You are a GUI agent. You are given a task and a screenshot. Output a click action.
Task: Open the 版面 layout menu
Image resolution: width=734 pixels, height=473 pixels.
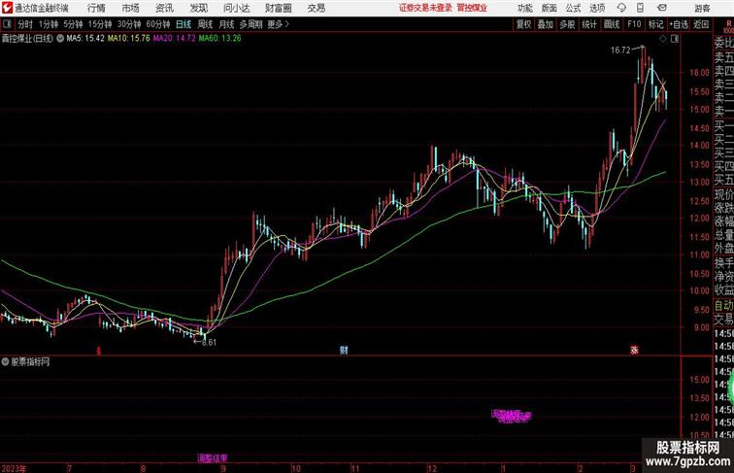click(550, 8)
